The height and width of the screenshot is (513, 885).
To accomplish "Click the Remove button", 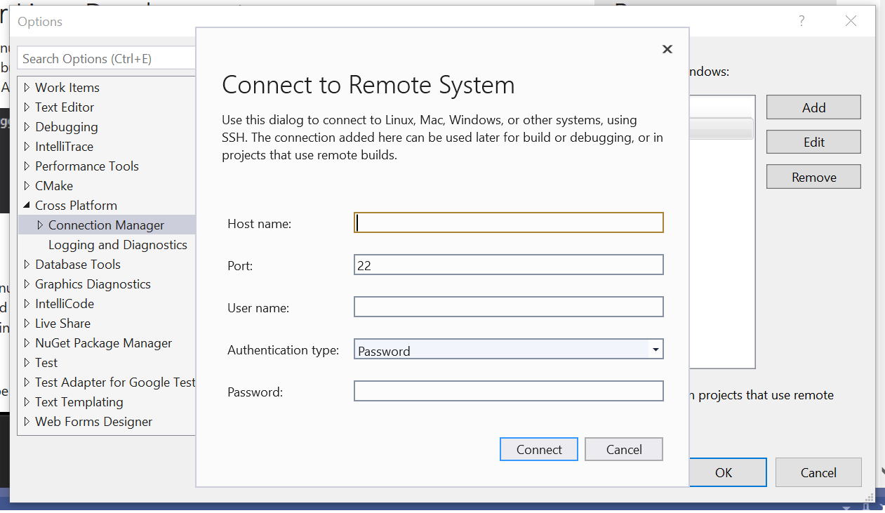I will (813, 176).
